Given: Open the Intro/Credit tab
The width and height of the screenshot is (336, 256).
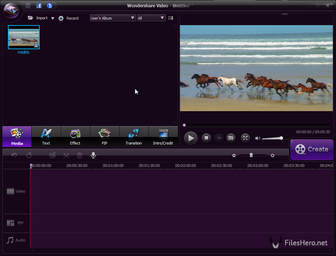Looking at the screenshot, I should (163, 137).
